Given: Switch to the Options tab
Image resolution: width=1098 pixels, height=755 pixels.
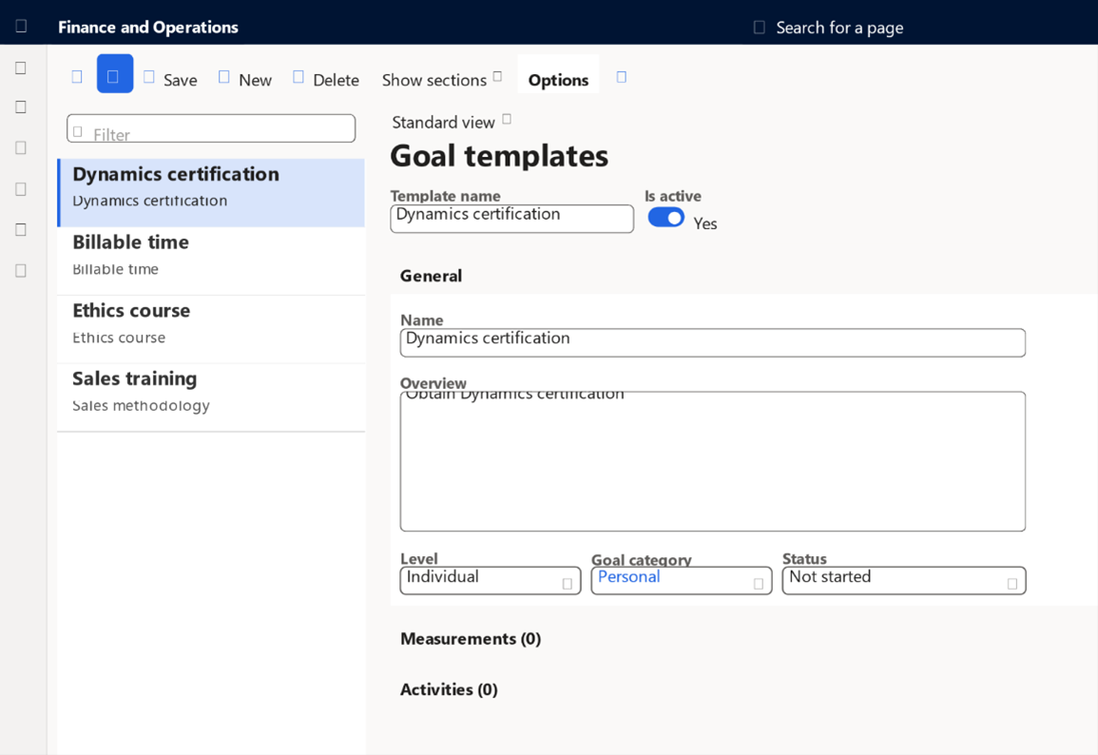Looking at the screenshot, I should [558, 80].
